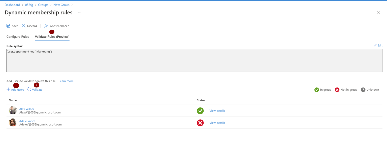This screenshot has width=387, height=148.
Task: Click the Discard X icon
Action: 23,26
